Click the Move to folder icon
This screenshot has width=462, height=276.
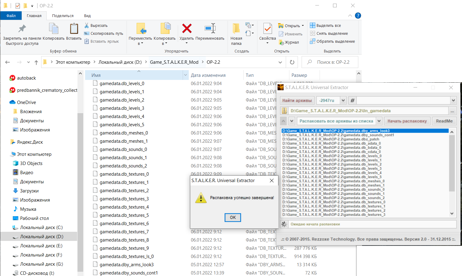[141, 29]
